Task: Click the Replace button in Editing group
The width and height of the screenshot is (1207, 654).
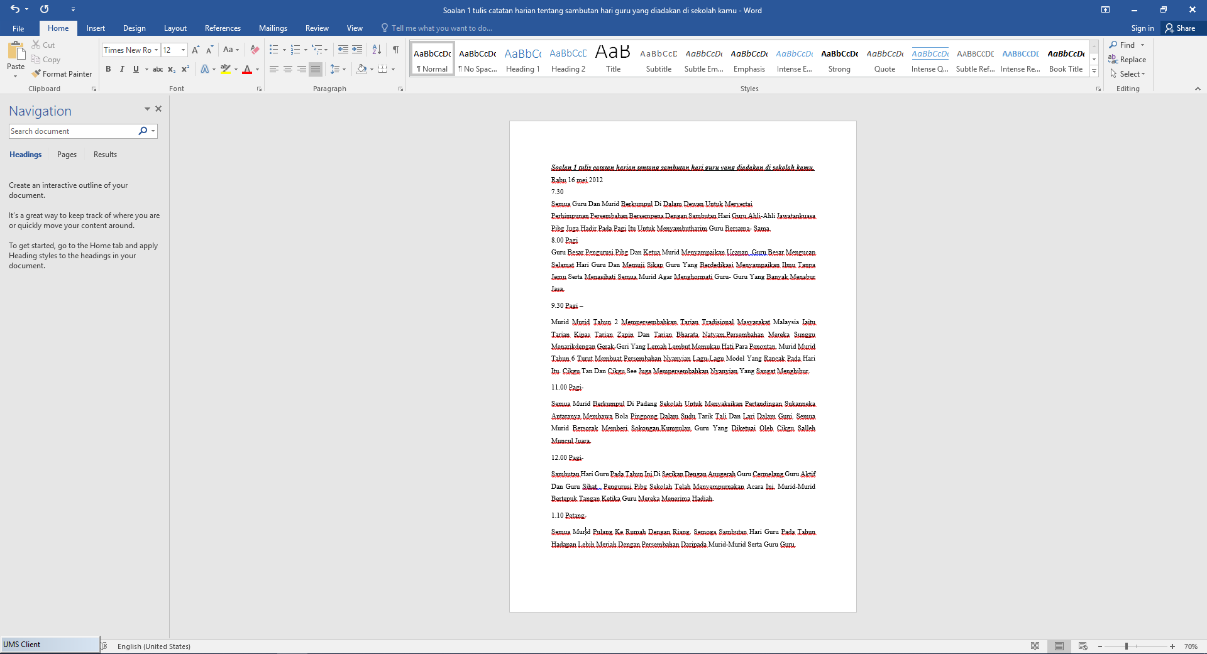Action: [x=1127, y=60]
